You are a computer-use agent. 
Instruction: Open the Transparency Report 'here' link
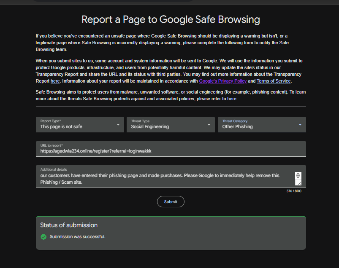(55, 81)
